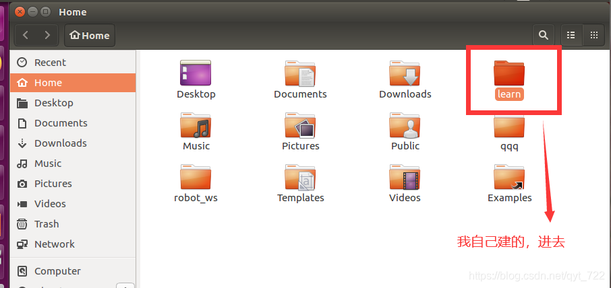The height and width of the screenshot is (288, 611).
Task: Click the Music note icon in sidebar
Action: (22, 164)
